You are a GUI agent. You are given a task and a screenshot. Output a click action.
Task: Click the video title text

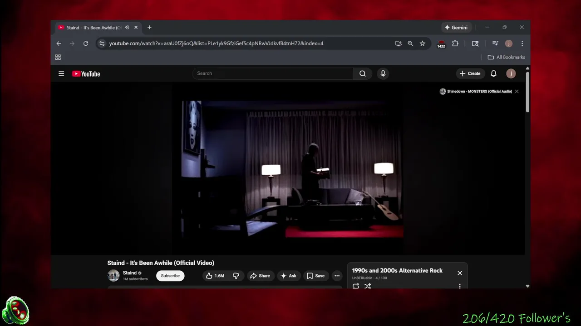(x=161, y=263)
